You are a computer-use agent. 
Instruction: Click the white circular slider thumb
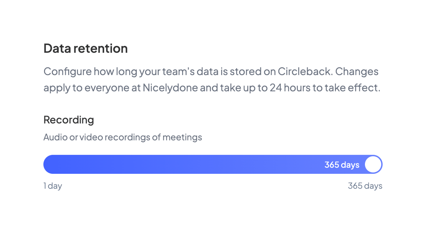pyautogui.click(x=373, y=164)
